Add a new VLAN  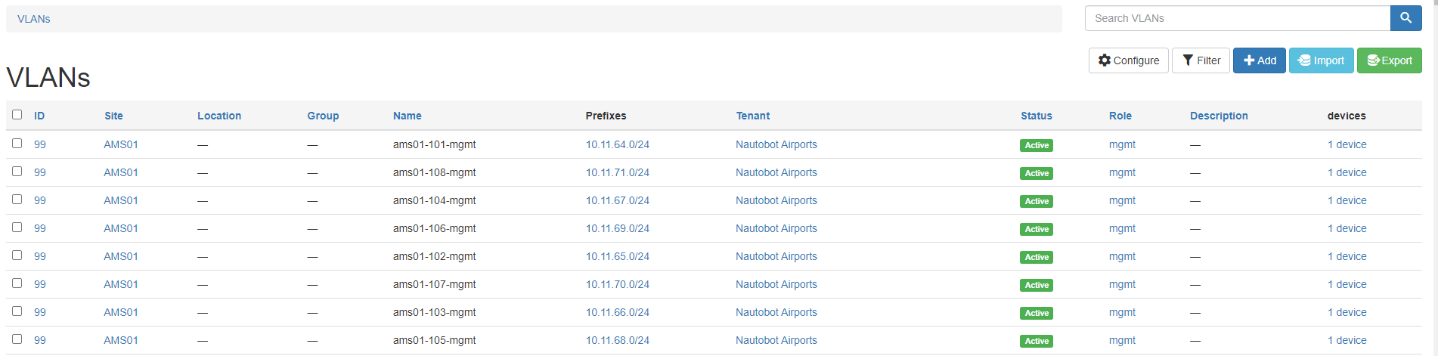[1259, 60]
